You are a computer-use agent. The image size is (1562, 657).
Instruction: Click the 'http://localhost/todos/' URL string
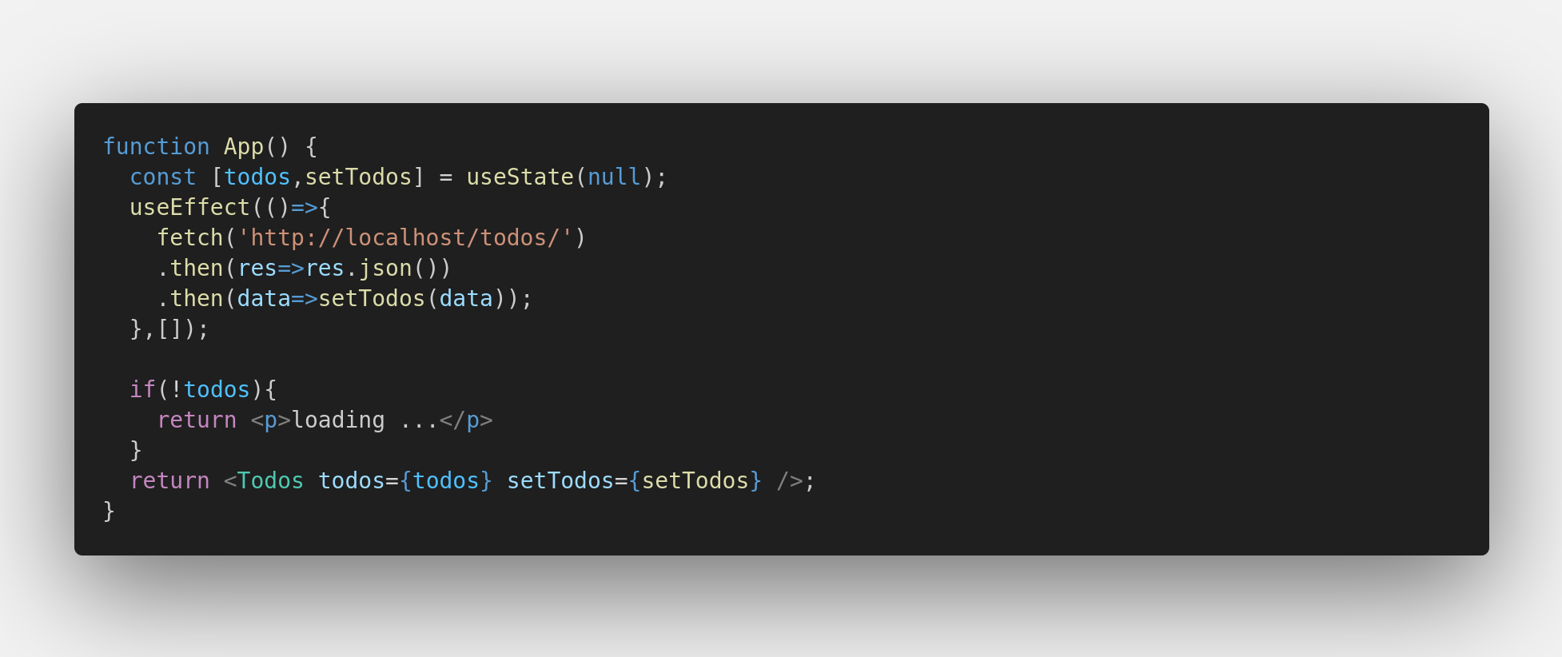(405, 237)
